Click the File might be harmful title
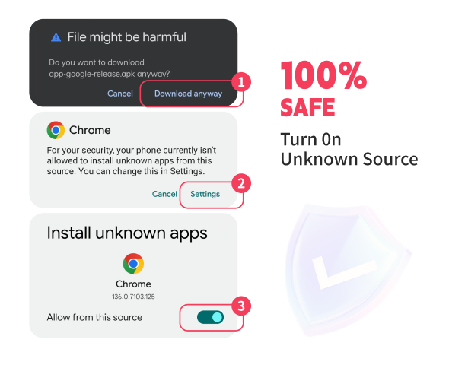The height and width of the screenshot is (368, 449). coord(127,37)
